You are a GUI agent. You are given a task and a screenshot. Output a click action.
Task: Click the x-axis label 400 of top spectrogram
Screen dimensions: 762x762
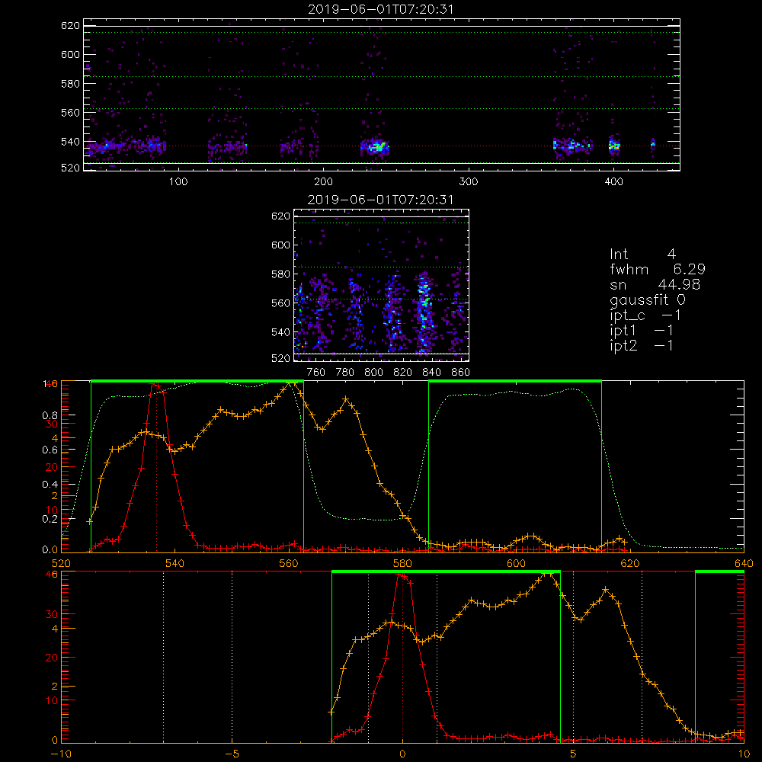click(x=613, y=182)
